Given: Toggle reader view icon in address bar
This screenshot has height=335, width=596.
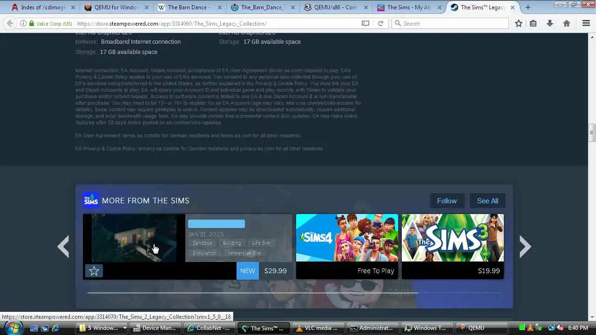Looking at the screenshot, I should (366, 23).
